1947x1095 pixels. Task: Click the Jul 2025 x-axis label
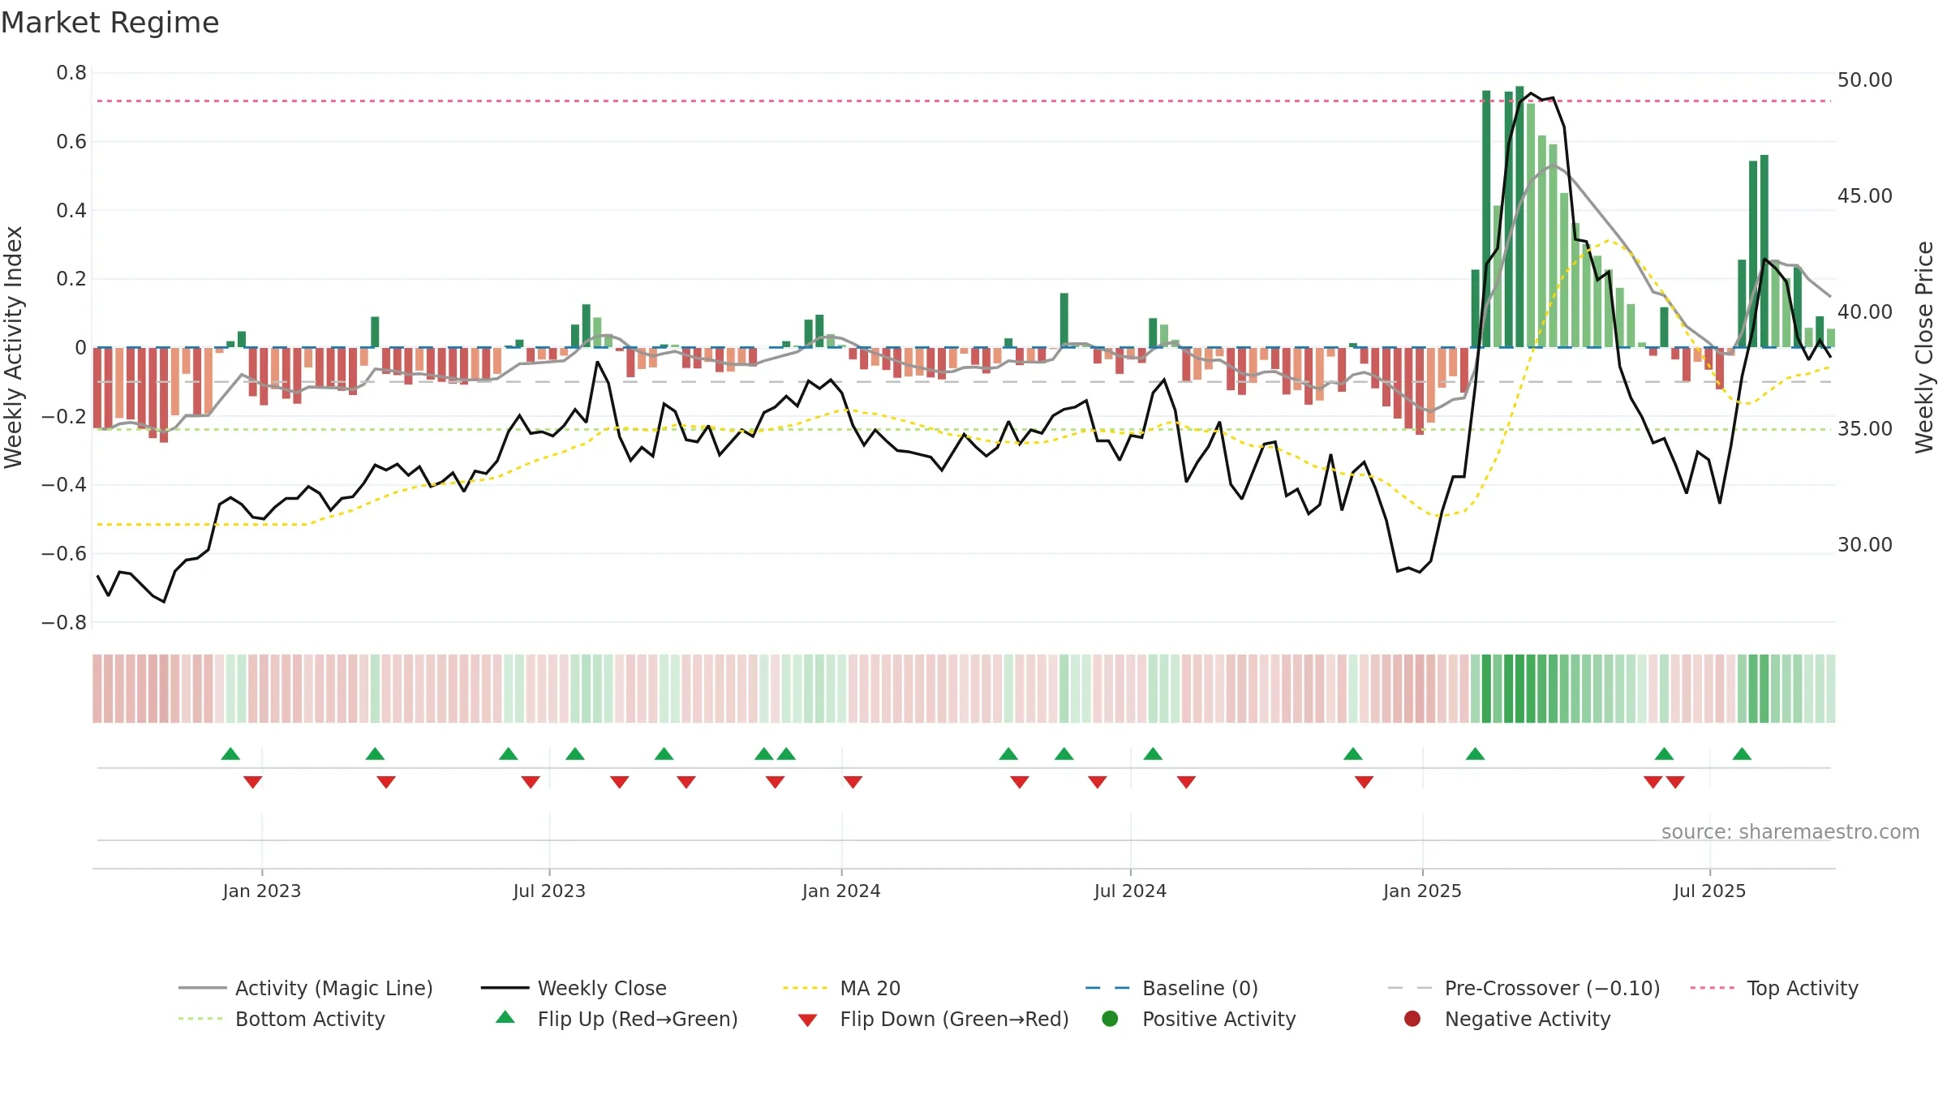(1709, 891)
